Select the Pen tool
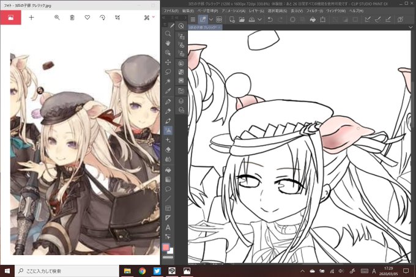 [x=168, y=102]
